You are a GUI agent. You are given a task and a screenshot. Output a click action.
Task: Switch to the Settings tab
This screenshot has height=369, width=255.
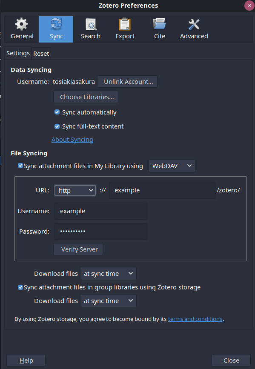coord(18,53)
